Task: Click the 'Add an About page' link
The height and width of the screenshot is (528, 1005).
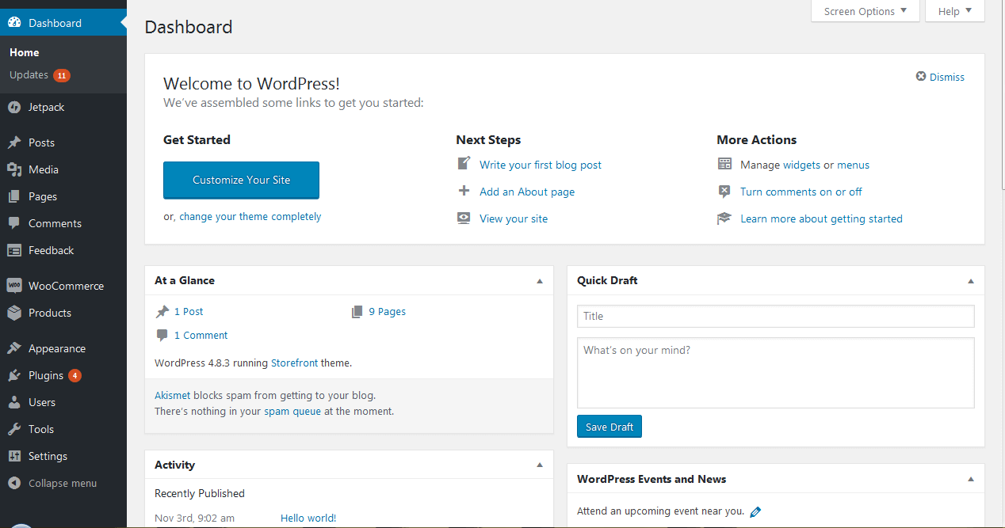Action: [x=527, y=192]
